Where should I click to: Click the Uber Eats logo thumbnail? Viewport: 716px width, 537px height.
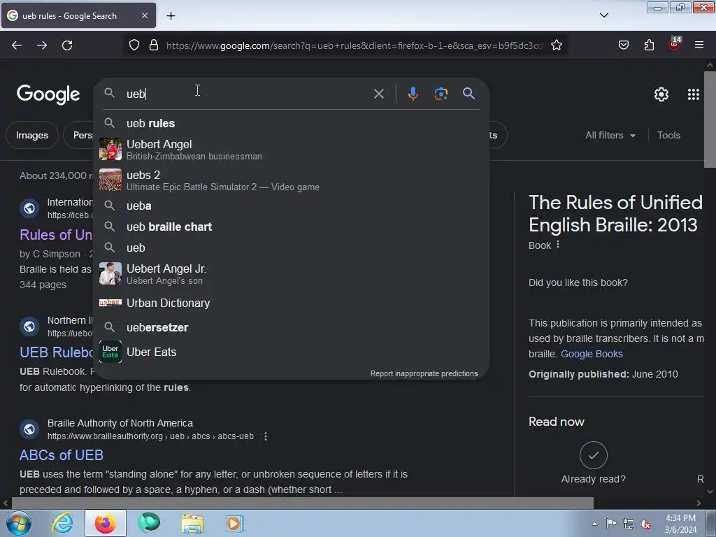click(110, 352)
